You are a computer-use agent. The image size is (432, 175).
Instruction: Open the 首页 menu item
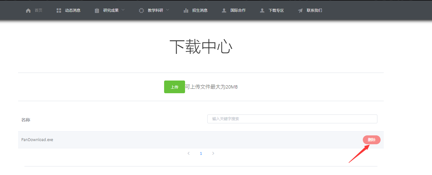(38, 10)
